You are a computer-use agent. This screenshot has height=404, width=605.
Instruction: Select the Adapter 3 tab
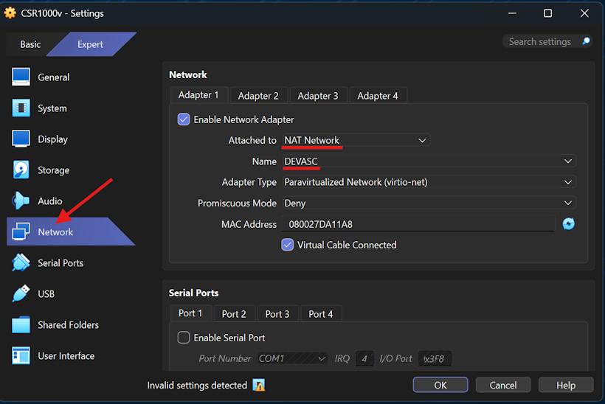(x=318, y=96)
